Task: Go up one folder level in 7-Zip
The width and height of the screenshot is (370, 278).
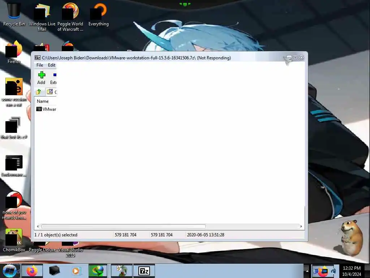Action: coord(39,92)
